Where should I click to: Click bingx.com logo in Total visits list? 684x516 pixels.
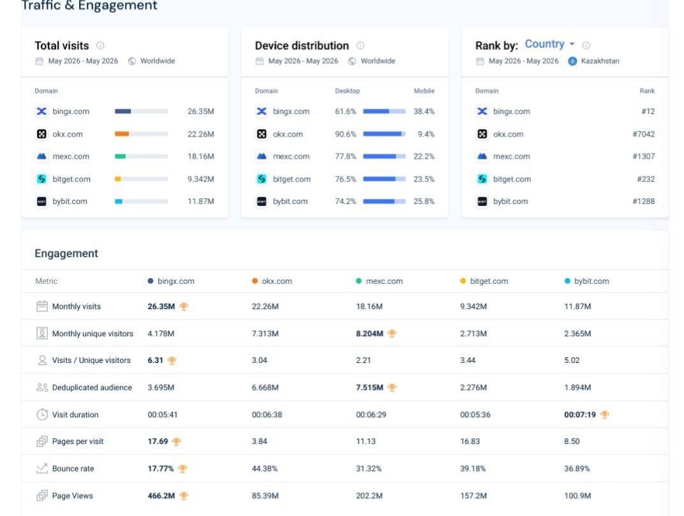click(x=41, y=111)
